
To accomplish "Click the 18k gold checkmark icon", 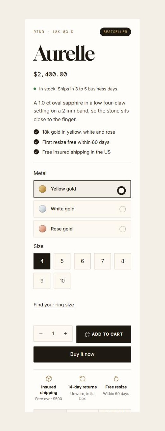I will 36,132.
